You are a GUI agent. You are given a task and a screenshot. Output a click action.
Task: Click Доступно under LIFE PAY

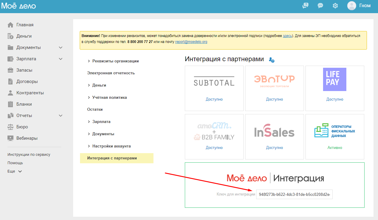pos(335,99)
